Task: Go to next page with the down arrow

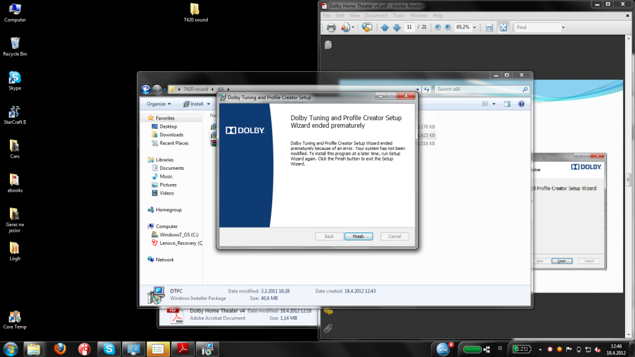Action: point(397,27)
